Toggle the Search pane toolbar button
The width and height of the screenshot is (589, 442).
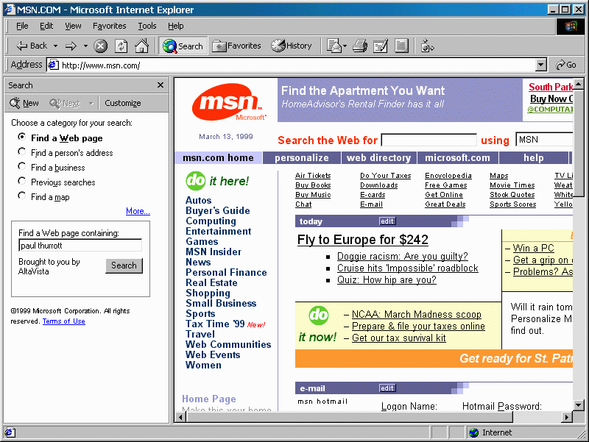point(183,46)
